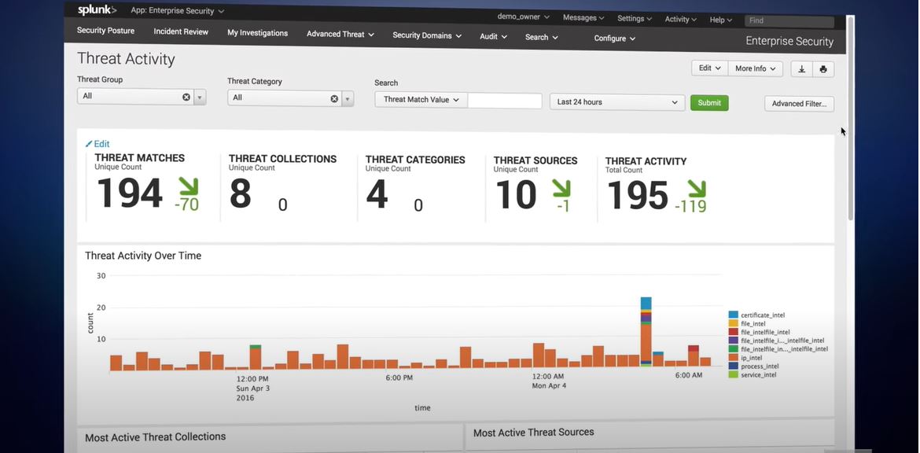Click the Most Active Threat Collections heading
The height and width of the screenshot is (453, 920).
click(156, 437)
